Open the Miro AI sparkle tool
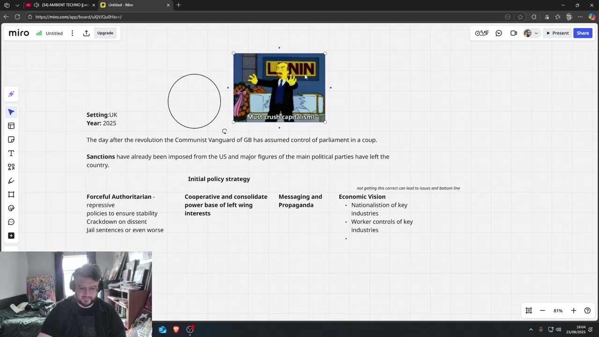The width and height of the screenshot is (599, 337). tap(11, 94)
